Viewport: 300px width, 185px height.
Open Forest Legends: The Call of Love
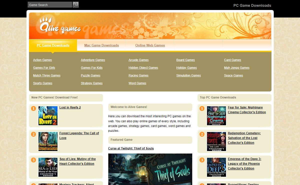click(79, 135)
